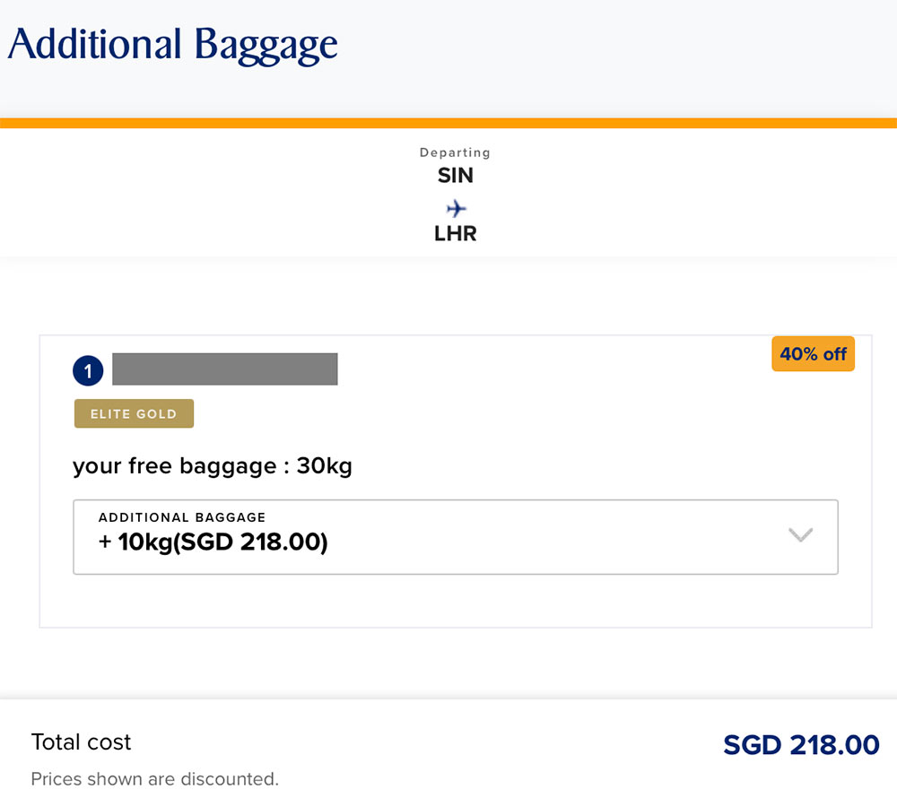Click the Prices shown are discounted text
Image resolution: width=897 pixels, height=798 pixels.
click(154, 778)
